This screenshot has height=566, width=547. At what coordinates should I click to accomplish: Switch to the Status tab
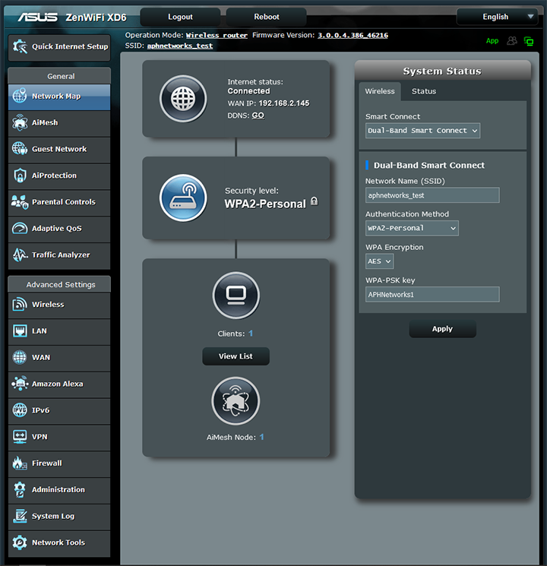tap(424, 91)
